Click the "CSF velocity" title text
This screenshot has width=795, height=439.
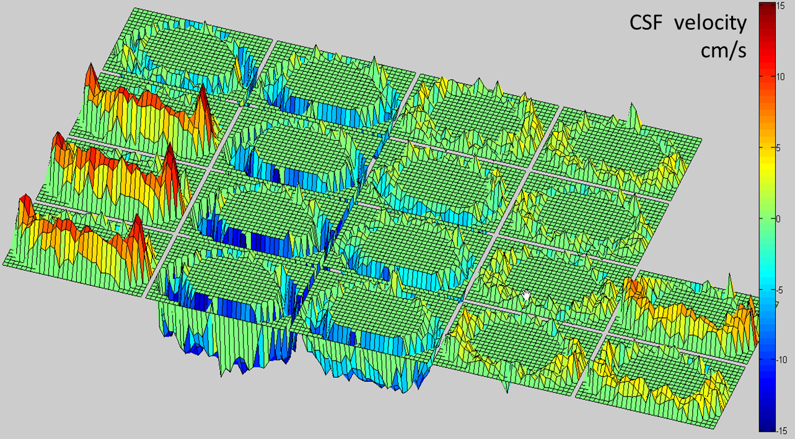pos(687,23)
